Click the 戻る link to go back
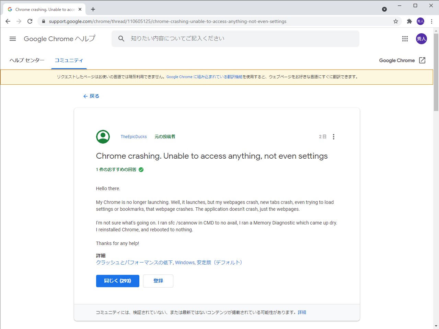The height and width of the screenshot is (329, 439). point(91,96)
